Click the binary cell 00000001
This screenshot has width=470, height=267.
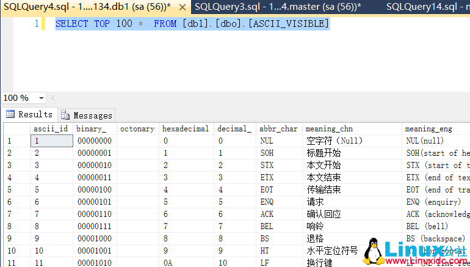95,153
